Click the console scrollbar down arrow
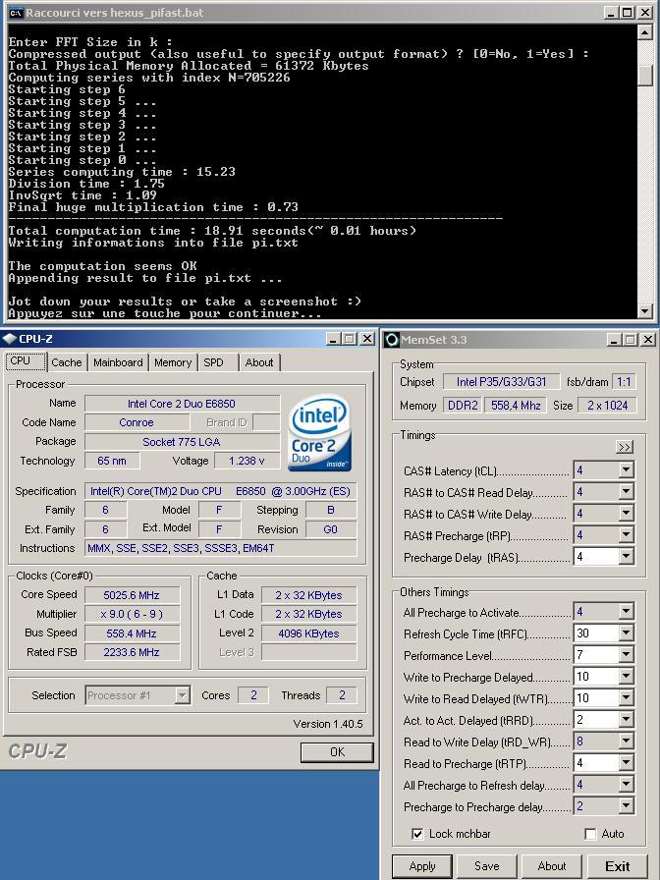This screenshot has height=880, width=660. click(645, 310)
